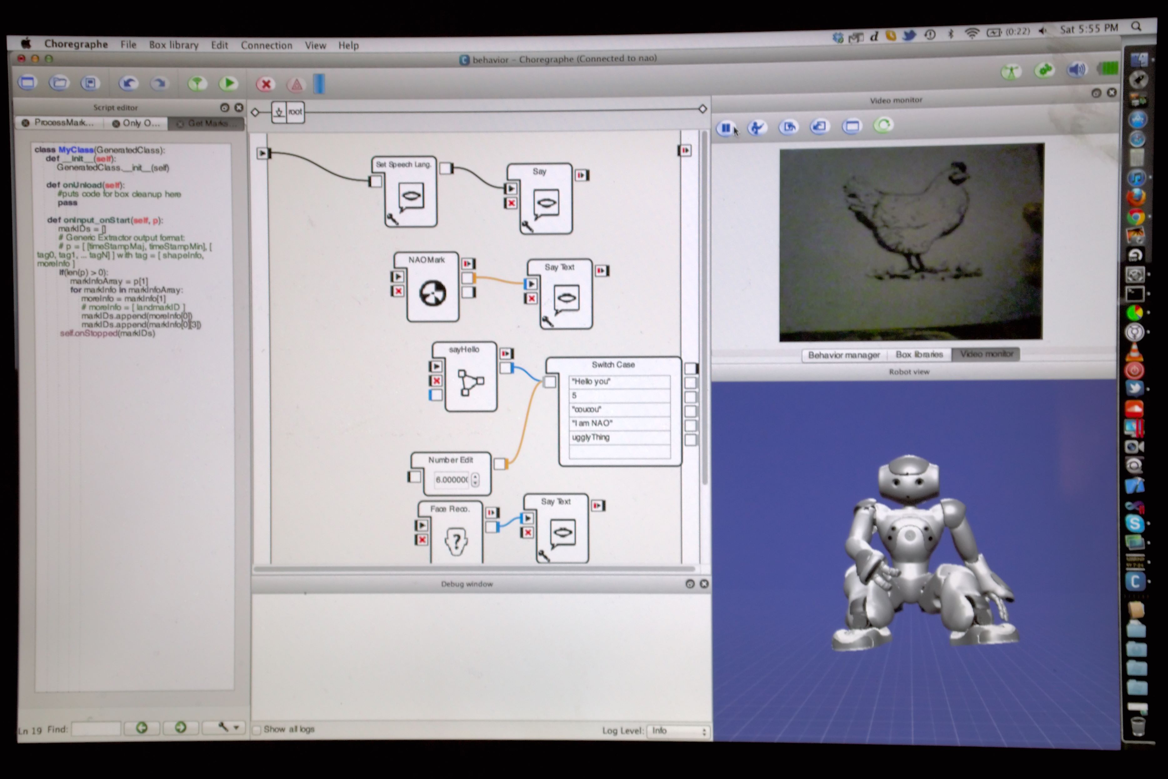Click the root box in flow diagram path
This screenshot has height=779, width=1168.
coord(295,112)
